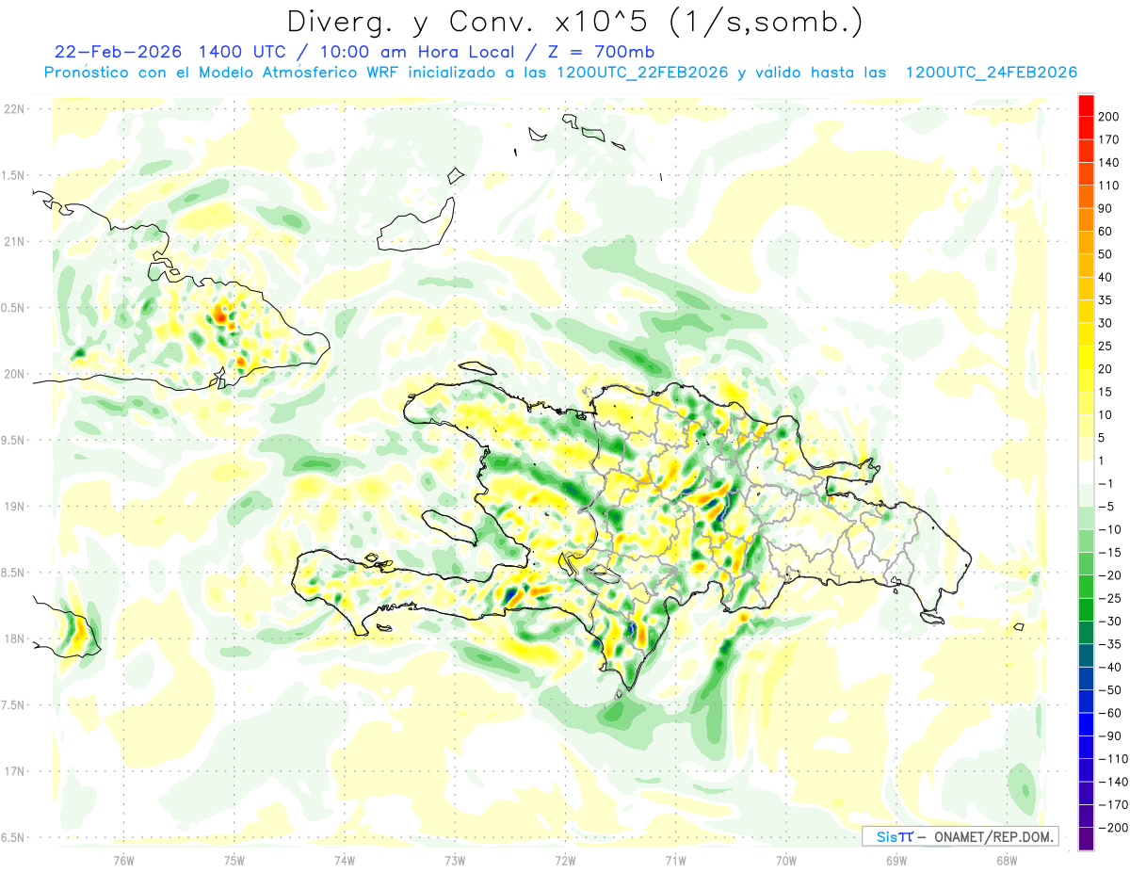Image resolution: width=1130 pixels, height=873 pixels.
Task: Click the '140' positive colorbar value
Action: point(1109,163)
